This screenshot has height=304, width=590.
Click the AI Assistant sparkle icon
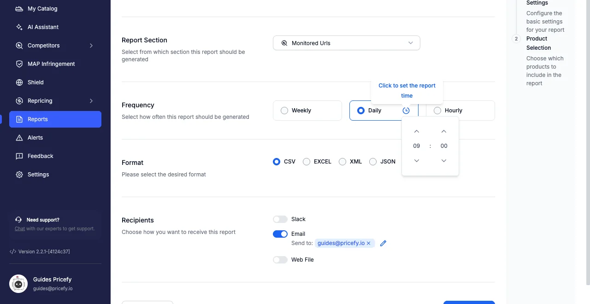point(19,27)
